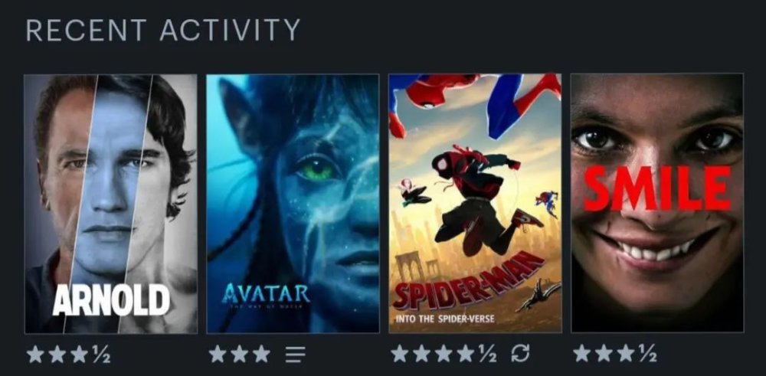Open the Smile movie poster
This screenshot has height=376, width=766.
tap(657, 204)
